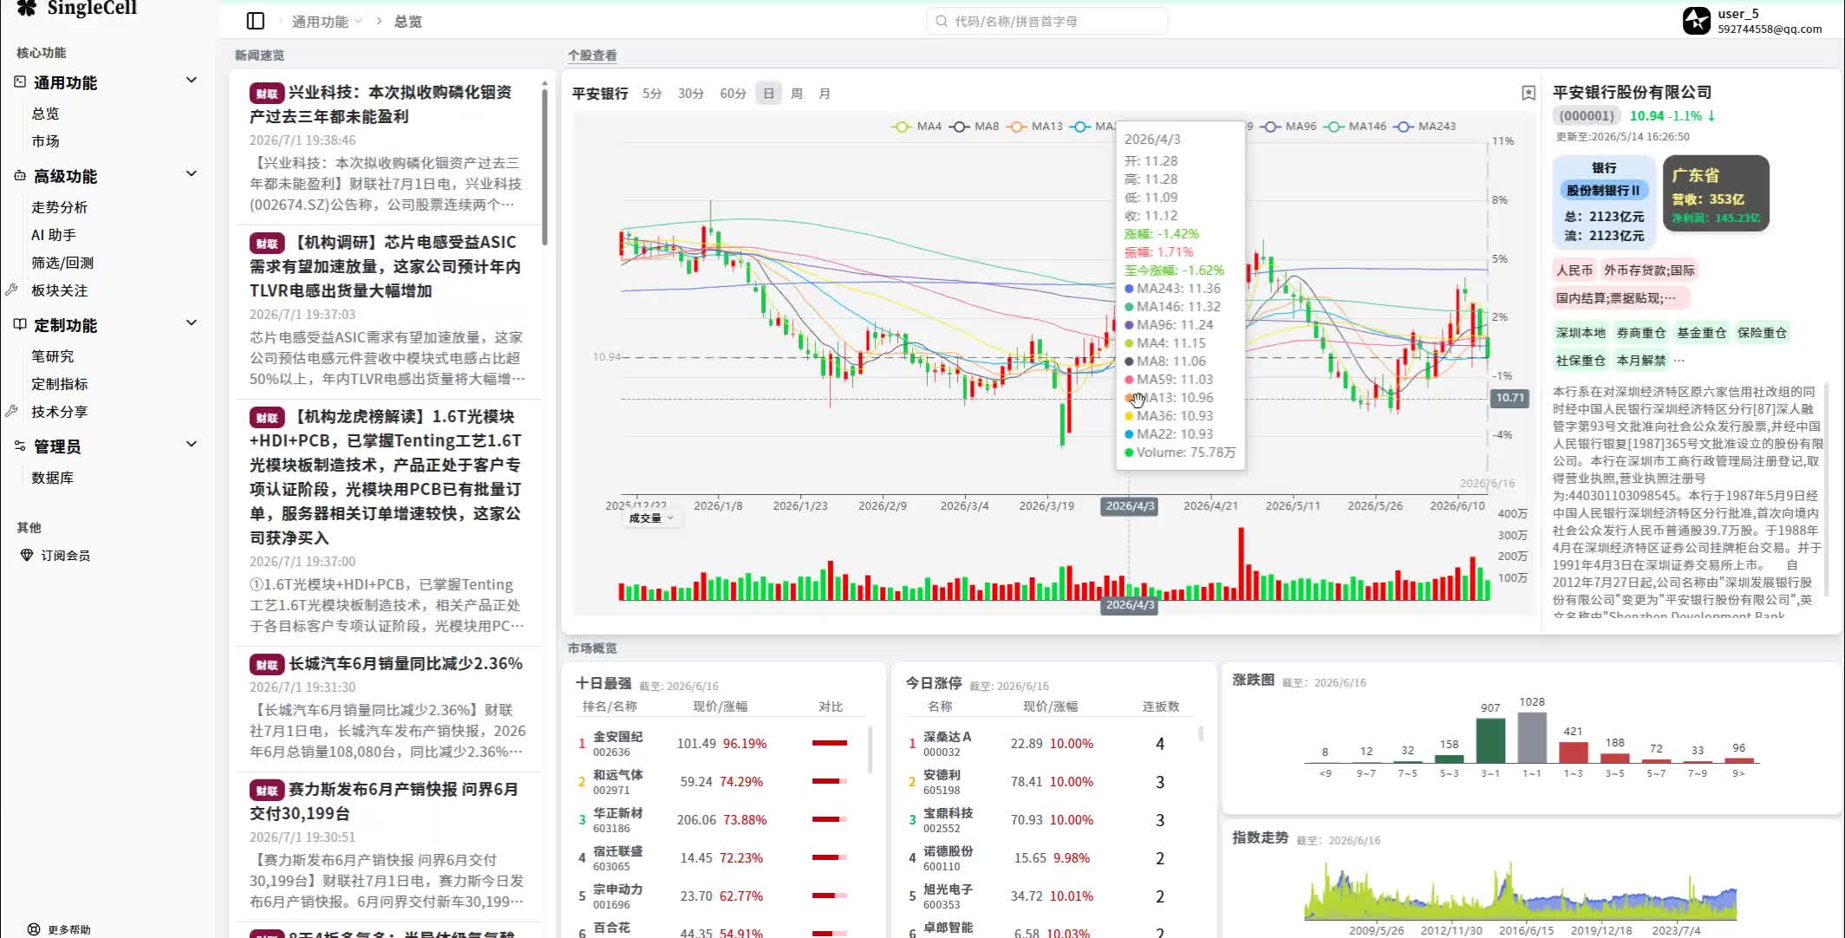Click 宝鼎科技 in 今日涨停 list
The width and height of the screenshot is (1845, 938).
click(948, 812)
